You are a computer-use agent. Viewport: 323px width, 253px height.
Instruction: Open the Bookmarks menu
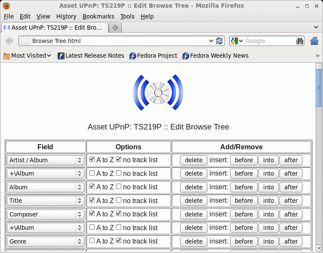[x=98, y=16]
